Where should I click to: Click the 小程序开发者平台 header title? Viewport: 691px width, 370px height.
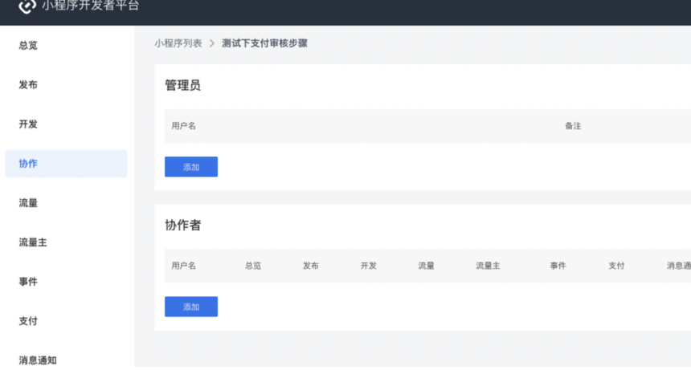[90, 6]
